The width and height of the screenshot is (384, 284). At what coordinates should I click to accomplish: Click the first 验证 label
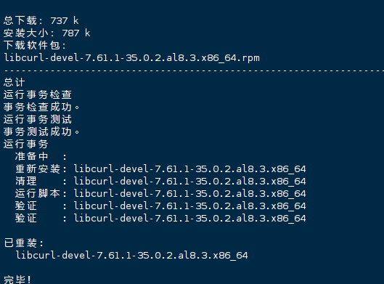[26, 206]
